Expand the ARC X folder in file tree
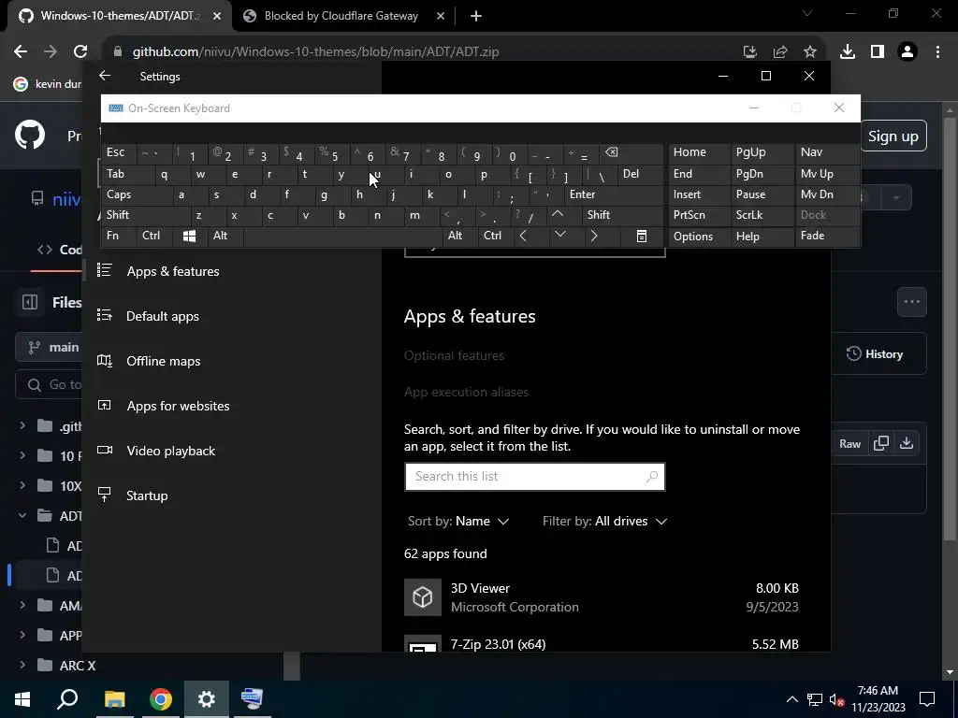958x718 pixels. 22,665
